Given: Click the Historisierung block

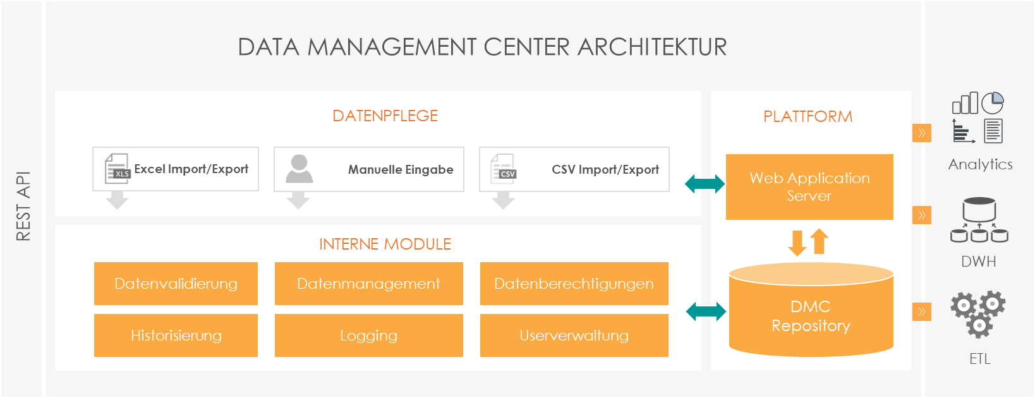Looking at the screenshot, I should (176, 335).
